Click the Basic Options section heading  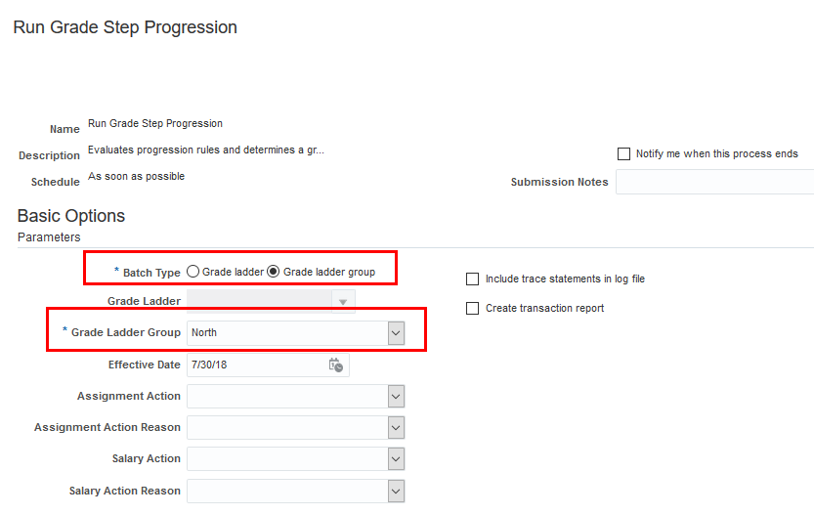coord(71,216)
